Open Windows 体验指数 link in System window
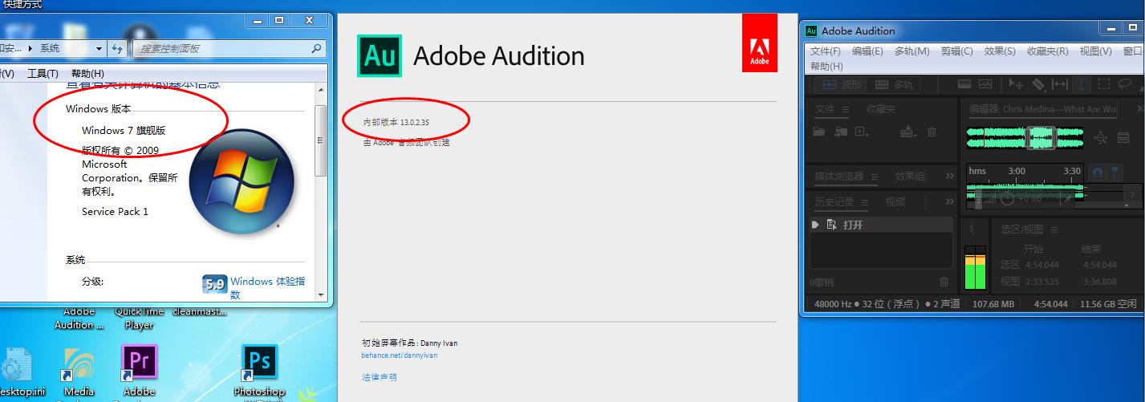Image resolution: width=1145 pixels, height=402 pixels. pos(267,288)
